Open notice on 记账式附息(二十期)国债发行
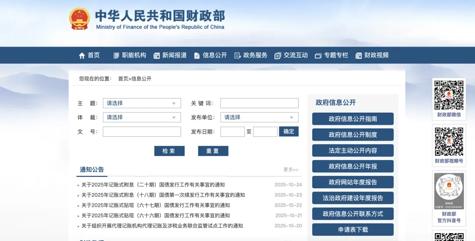475x241 pixels. coord(153,185)
